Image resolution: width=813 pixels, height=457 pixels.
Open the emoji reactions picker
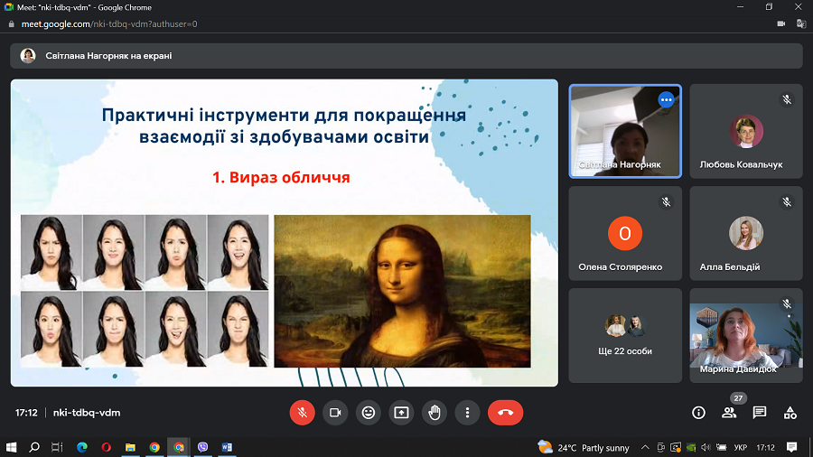[369, 413]
